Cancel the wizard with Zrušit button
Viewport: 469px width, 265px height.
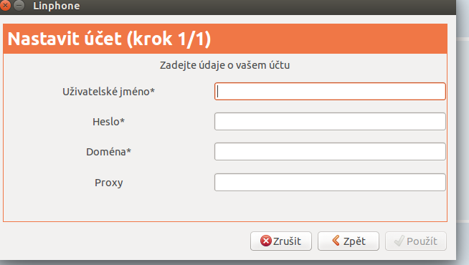pyautogui.click(x=281, y=241)
